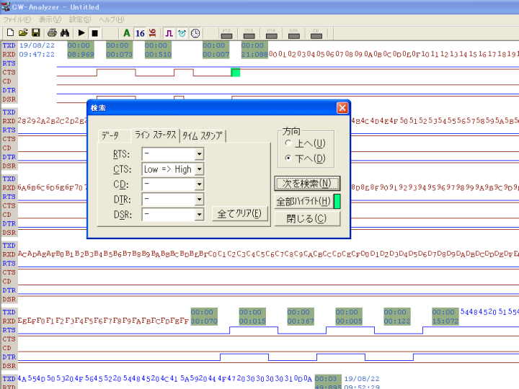Click the 30:070 timestamp block
Screen dimensions: 519x389
pos(204,316)
